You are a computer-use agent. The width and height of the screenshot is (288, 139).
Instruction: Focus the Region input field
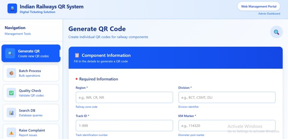click(124, 97)
